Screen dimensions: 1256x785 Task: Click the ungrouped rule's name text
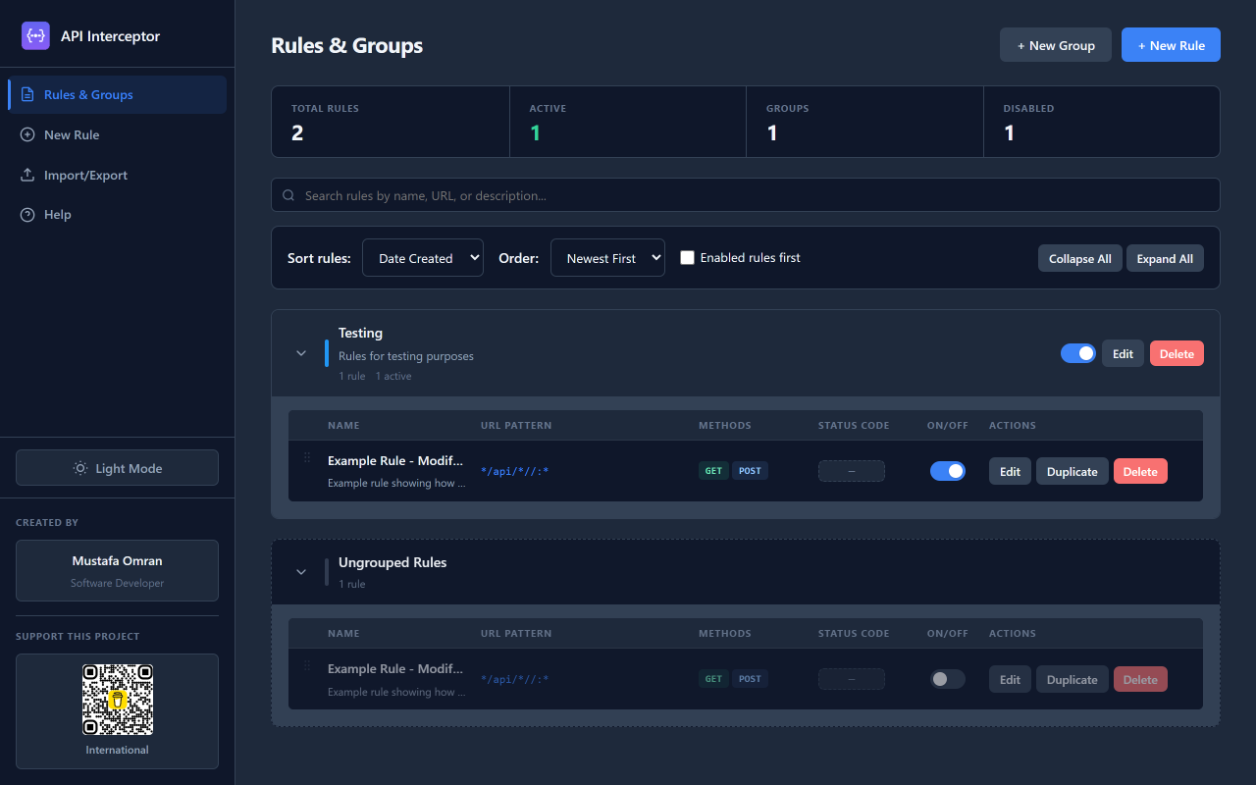[x=395, y=668]
